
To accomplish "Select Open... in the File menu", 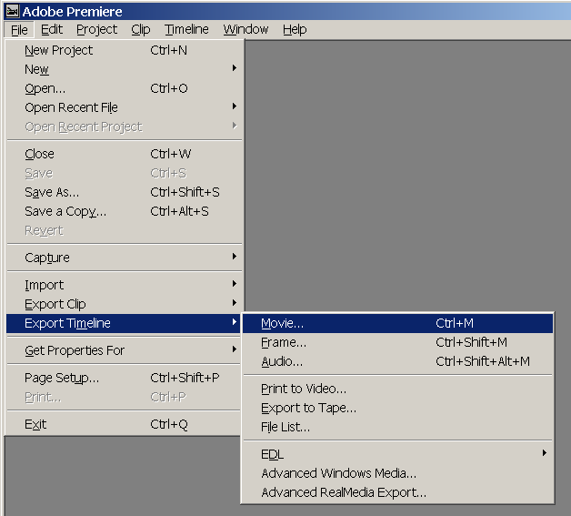I will click(124, 88).
